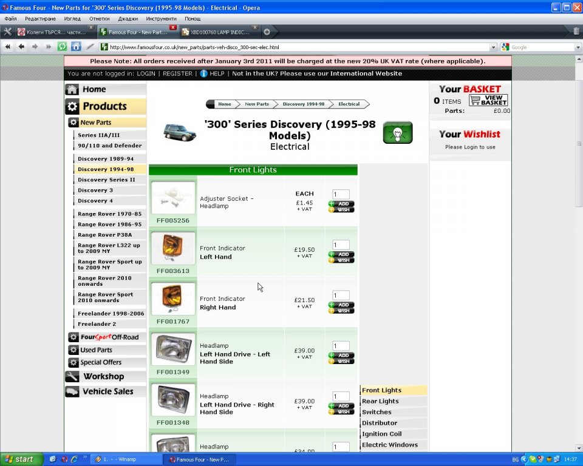Click the green Electrical lightbulb icon
Screen dimensions: 583x466
(397, 133)
